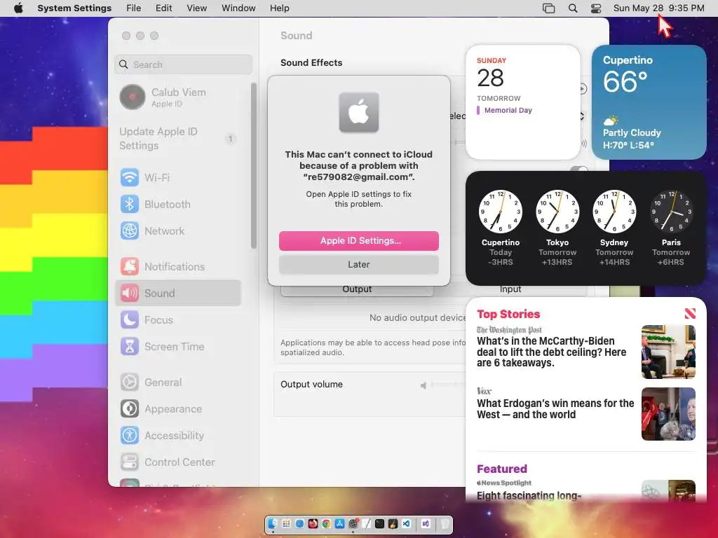Click the settings Search field

coord(183,64)
